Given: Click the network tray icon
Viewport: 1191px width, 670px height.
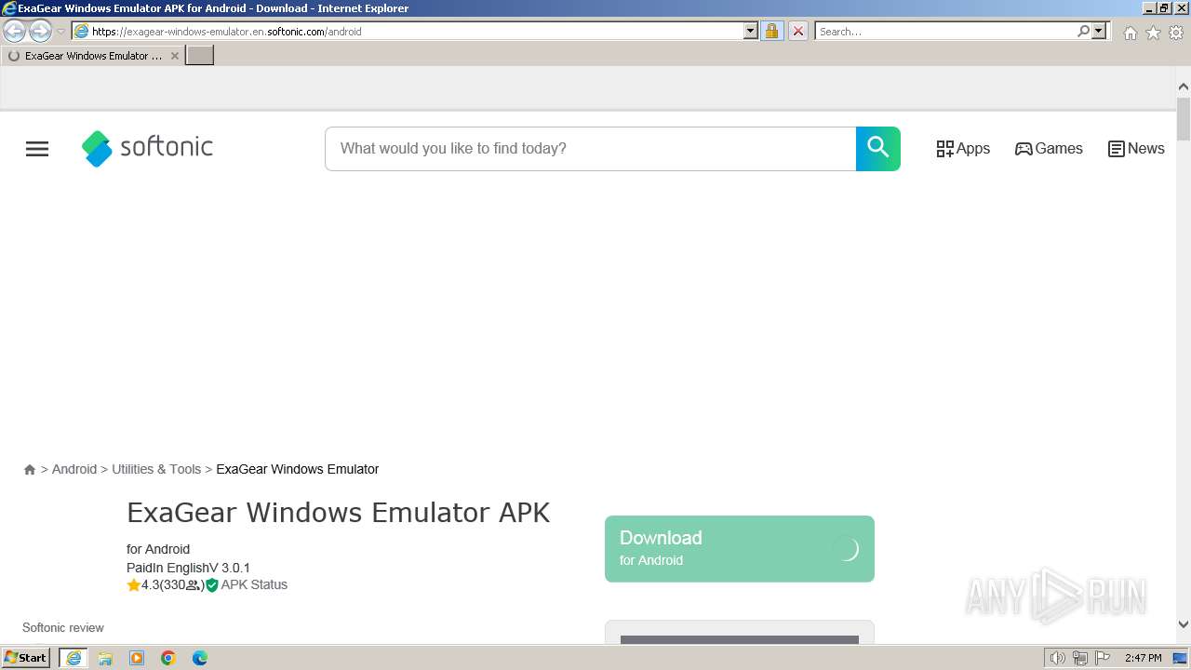Looking at the screenshot, I should pos(1079,658).
